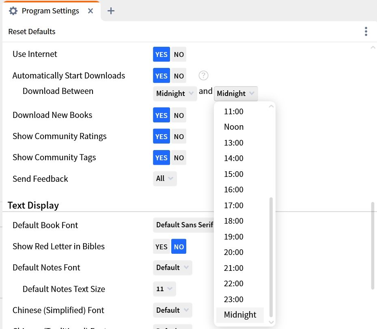Click the help icon beside Automatically Start Downloads

point(203,76)
